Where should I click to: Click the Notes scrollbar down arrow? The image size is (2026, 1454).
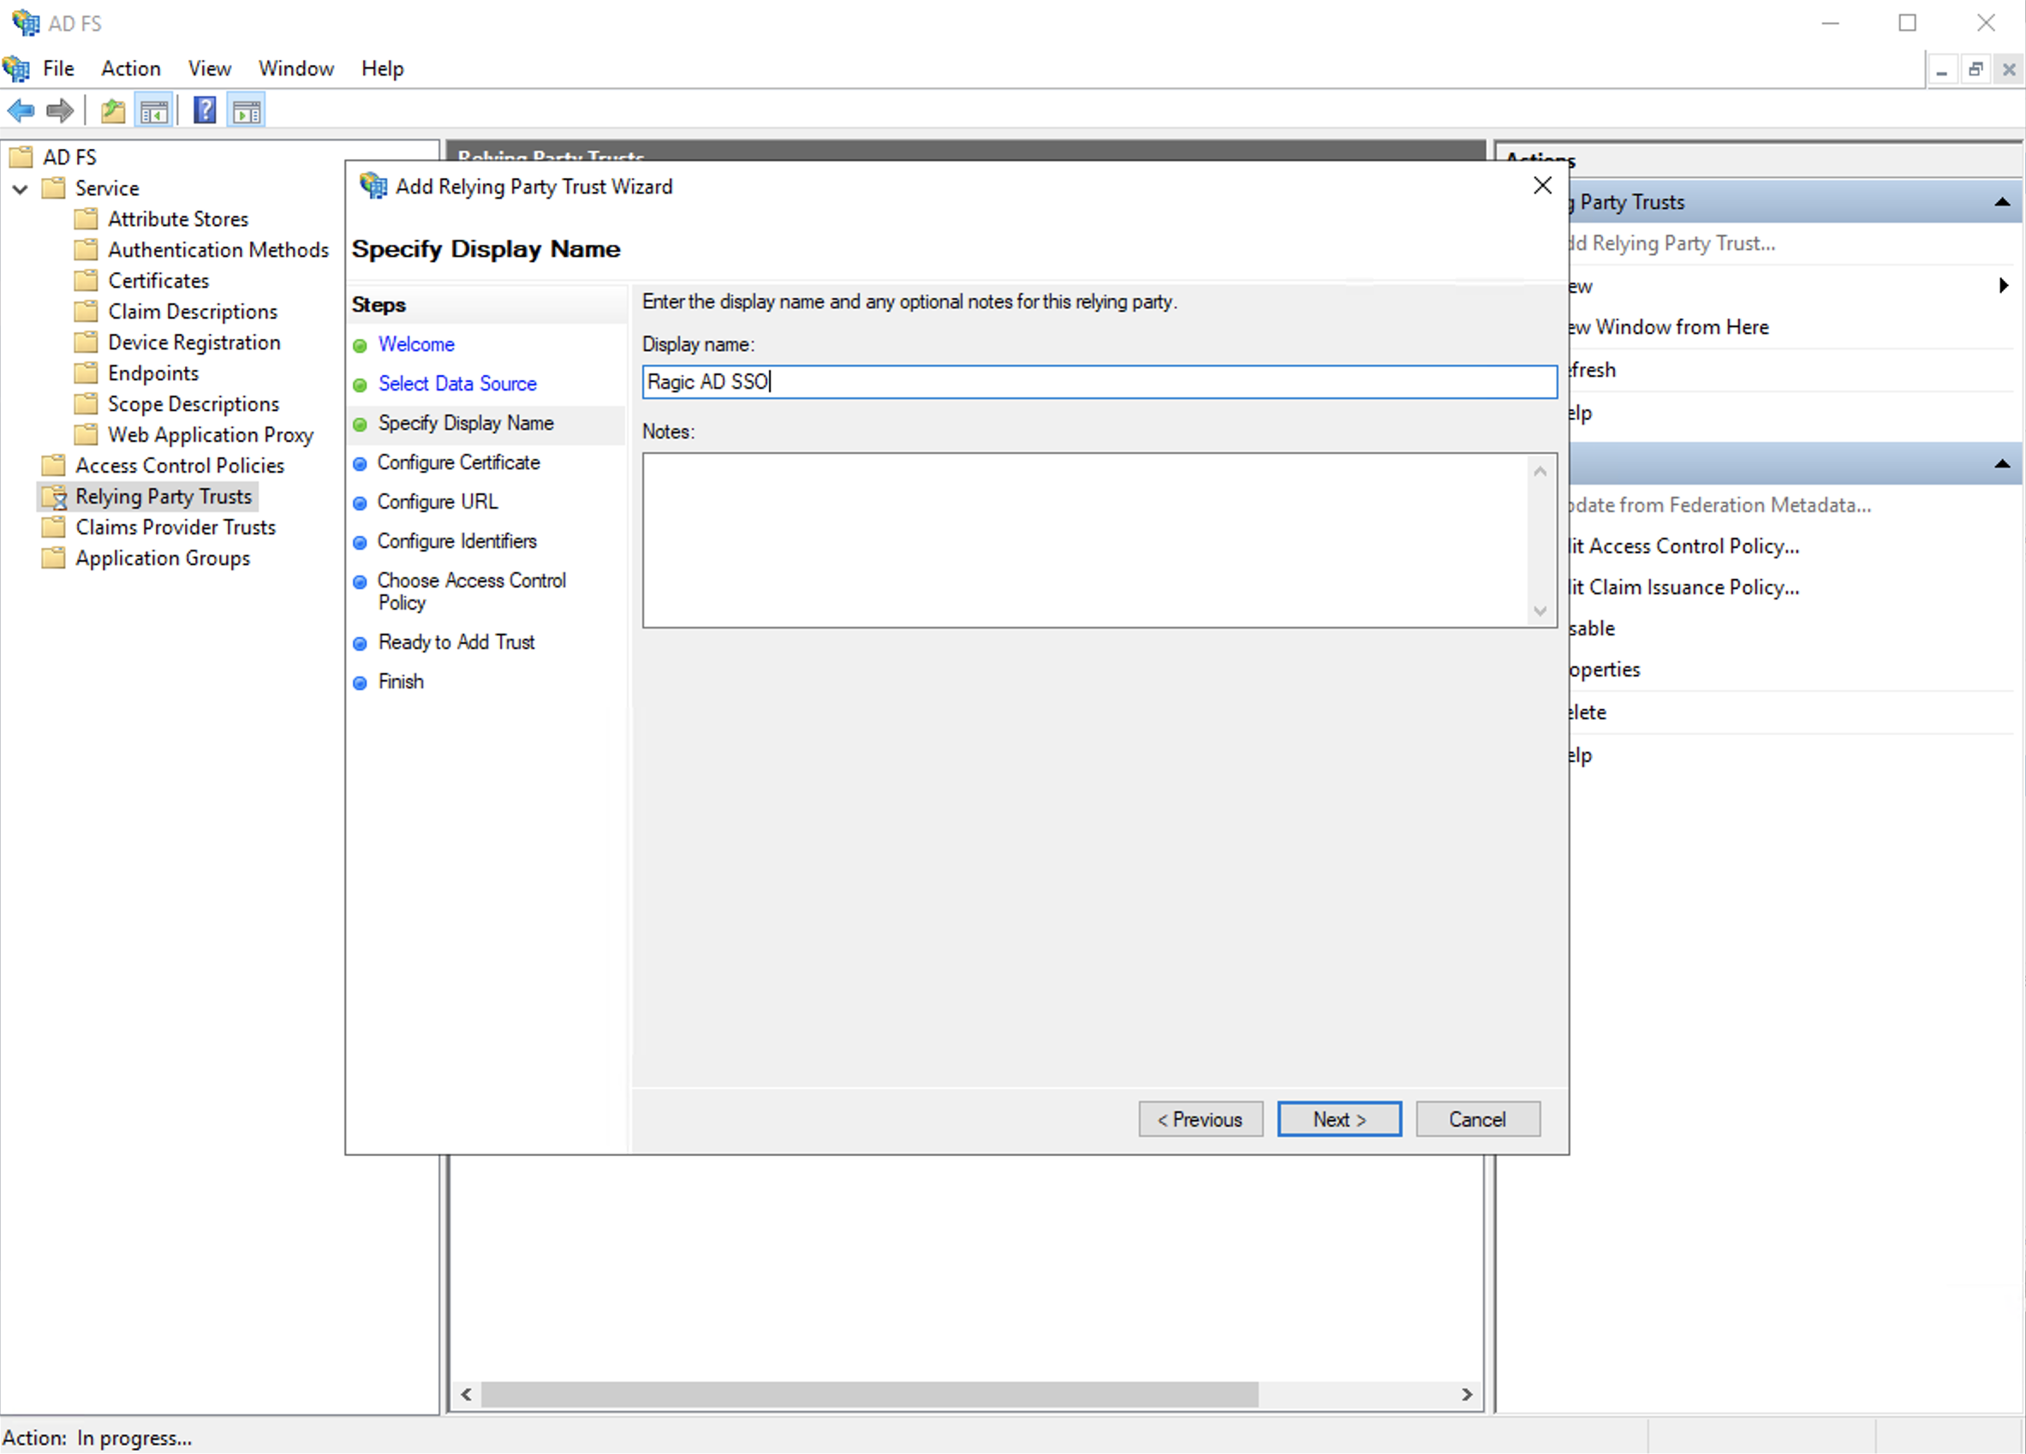1540,611
